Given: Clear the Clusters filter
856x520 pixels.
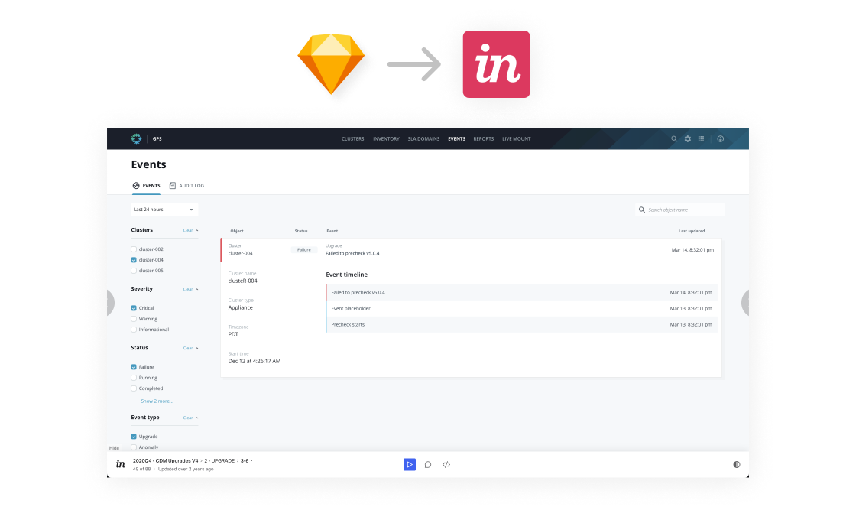Looking at the screenshot, I should (x=188, y=230).
